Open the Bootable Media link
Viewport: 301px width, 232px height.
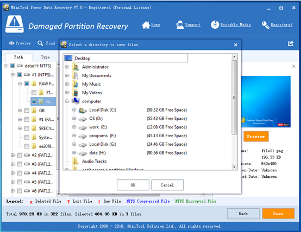[x=236, y=25]
